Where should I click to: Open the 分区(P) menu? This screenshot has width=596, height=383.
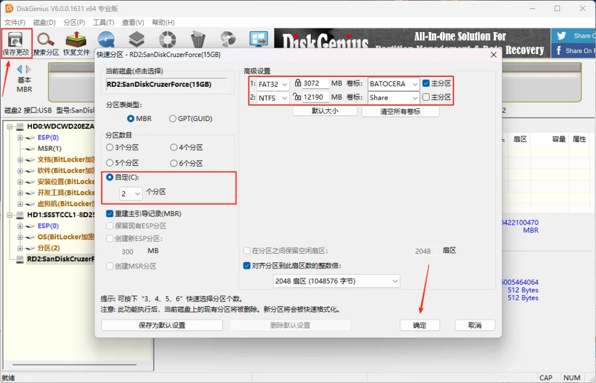point(74,23)
